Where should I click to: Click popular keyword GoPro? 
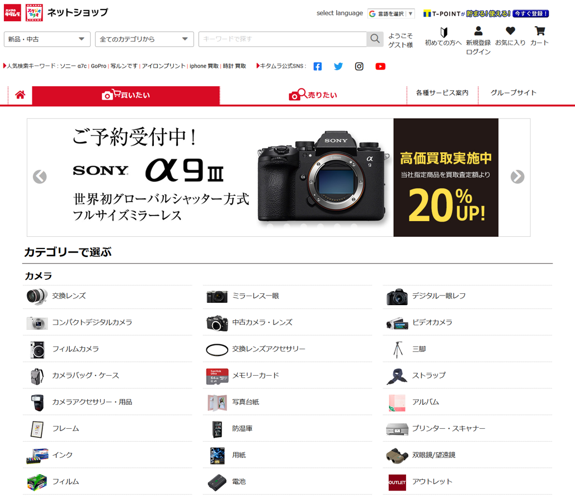click(x=98, y=66)
